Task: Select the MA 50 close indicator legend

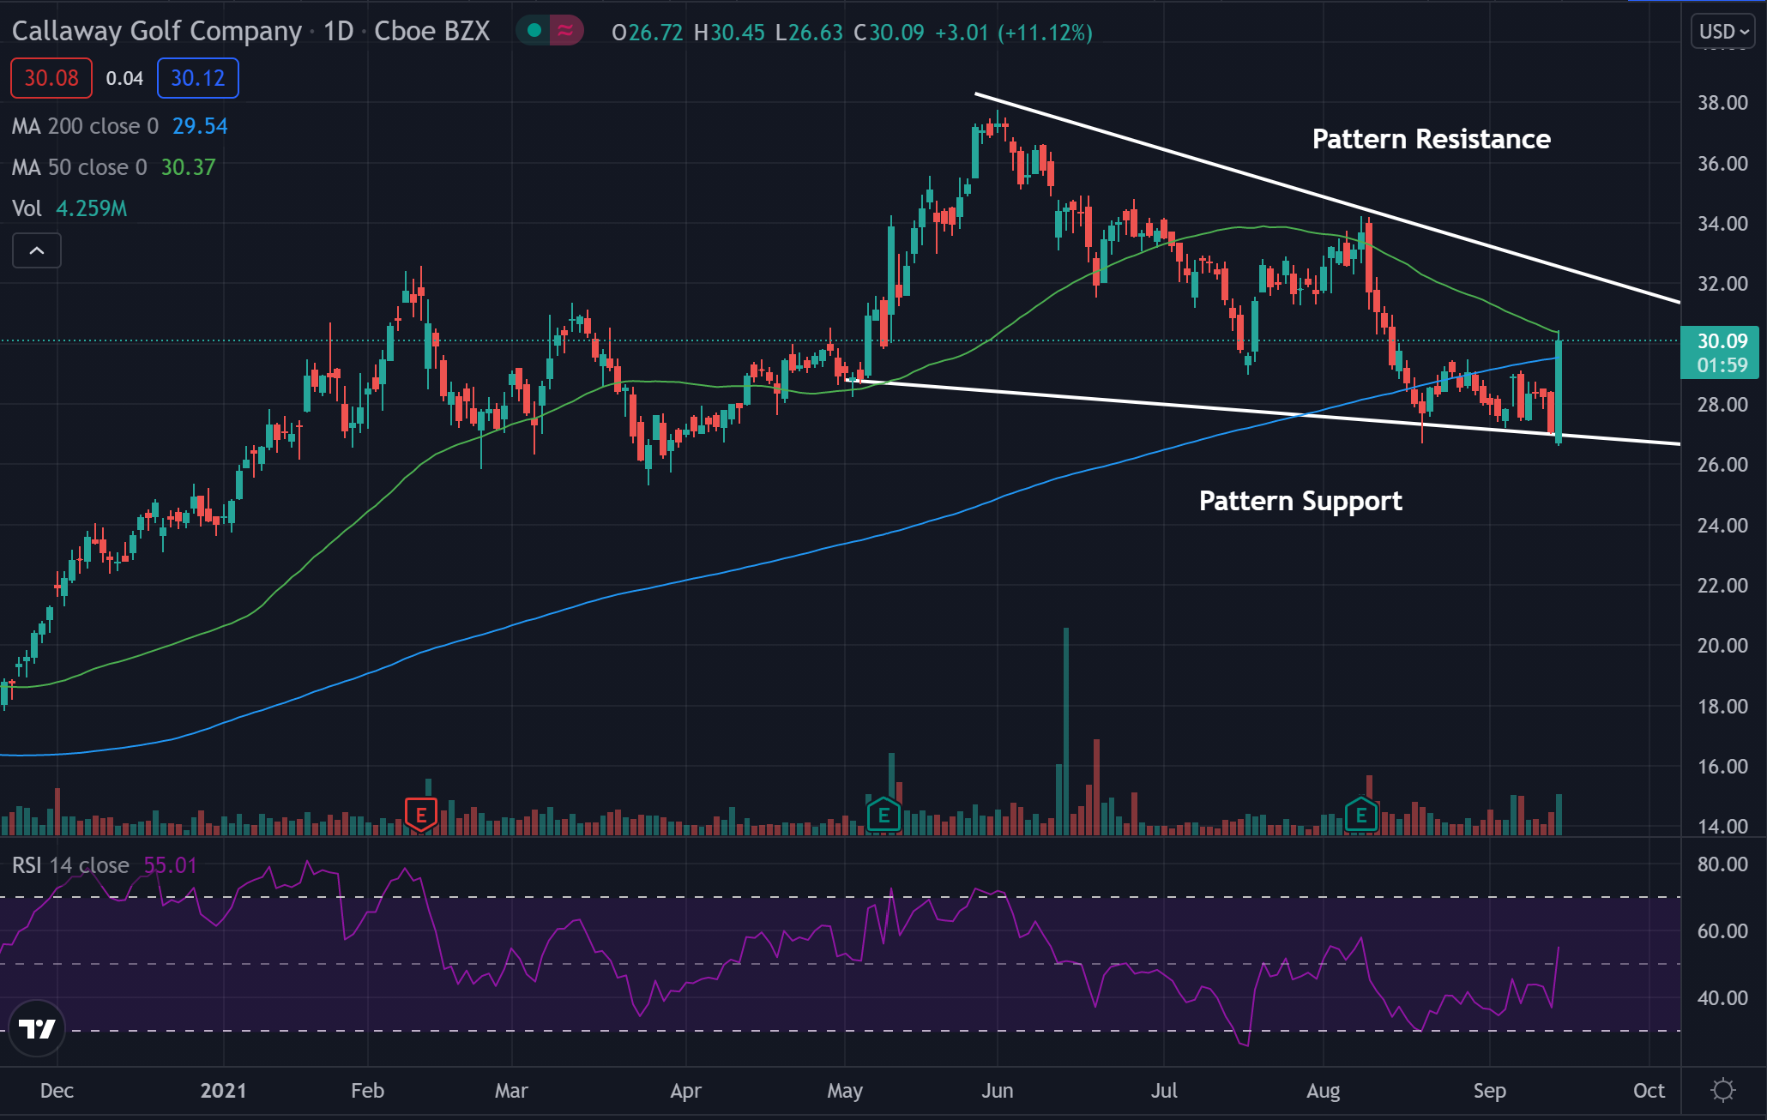Action: pos(113,167)
